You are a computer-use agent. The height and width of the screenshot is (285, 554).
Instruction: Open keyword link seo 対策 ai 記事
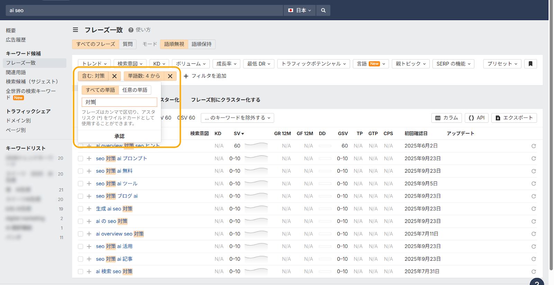click(x=114, y=259)
